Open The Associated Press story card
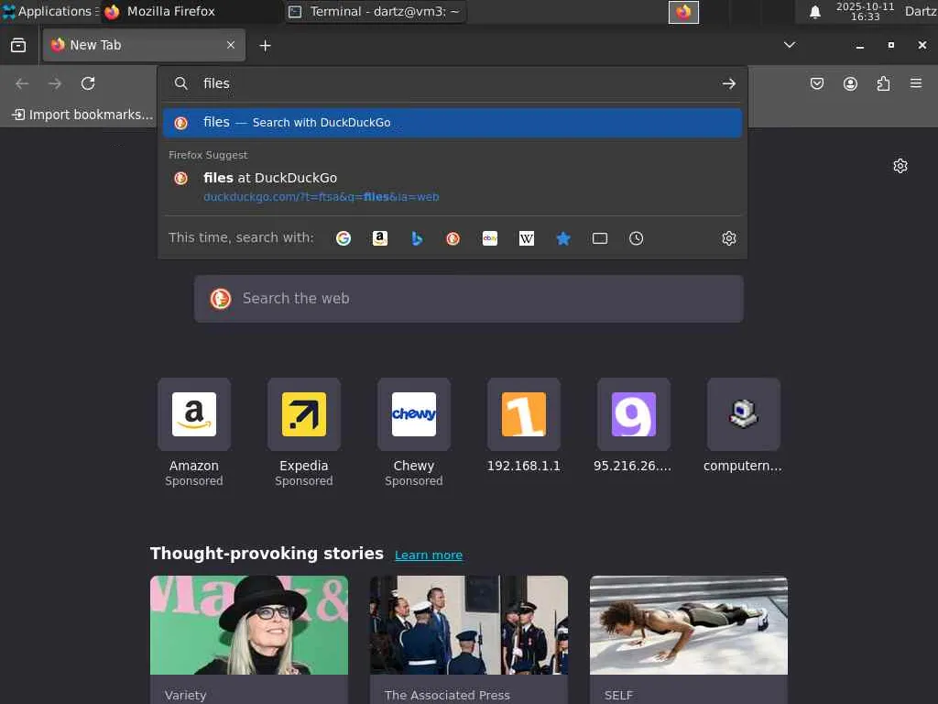 click(469, 639)
